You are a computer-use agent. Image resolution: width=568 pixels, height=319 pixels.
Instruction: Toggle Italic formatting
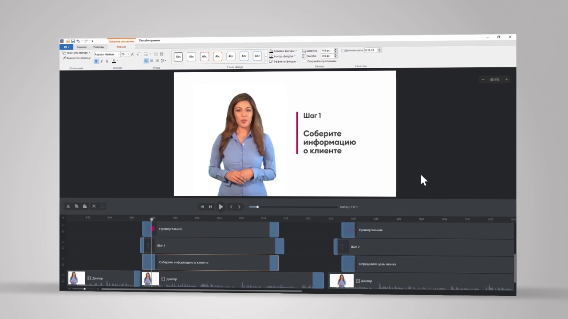(102, 61)
